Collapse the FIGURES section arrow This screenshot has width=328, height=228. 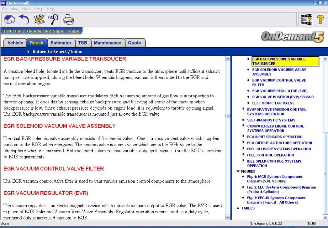coord(238,172)
